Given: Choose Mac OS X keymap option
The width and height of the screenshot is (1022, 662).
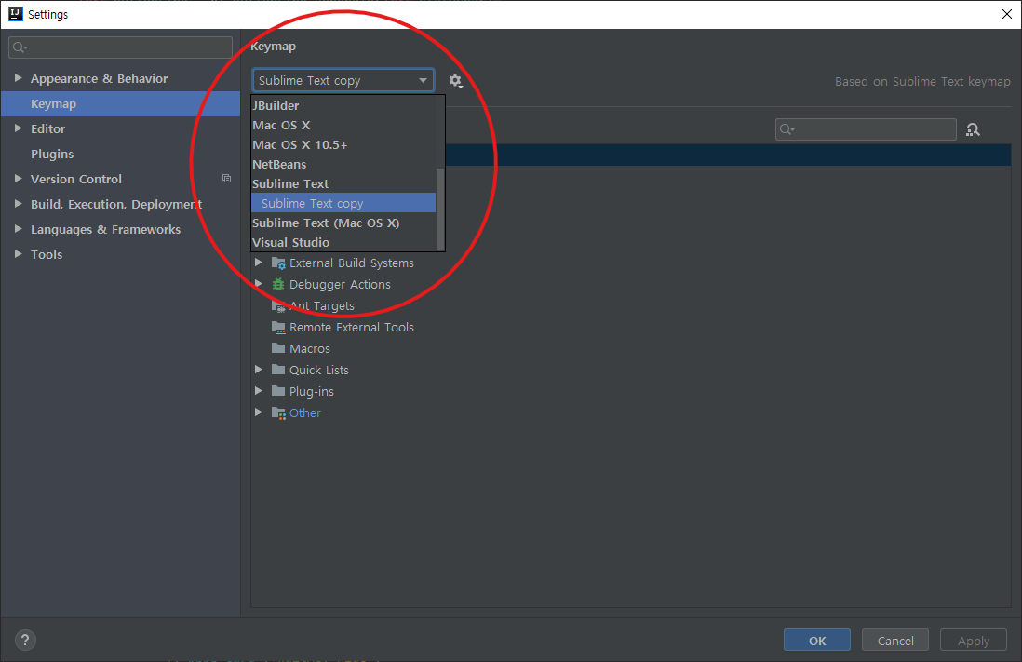Looking at the screenshot, I should [x=343, y=125].
